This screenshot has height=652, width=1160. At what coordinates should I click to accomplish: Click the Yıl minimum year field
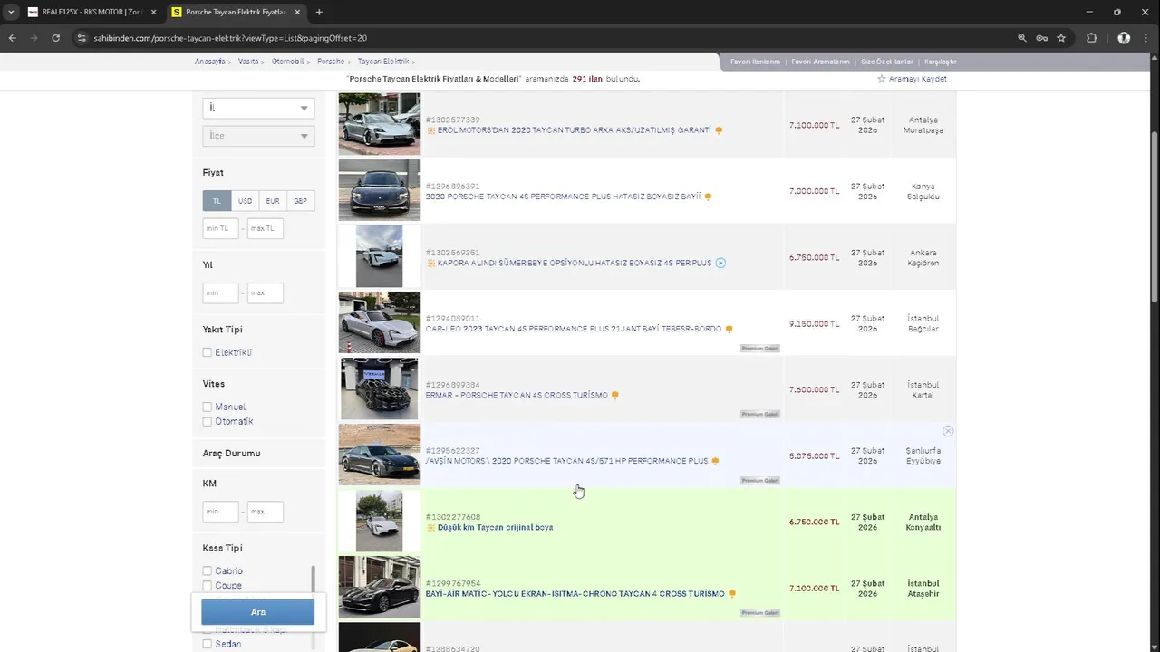coord(220,293)
